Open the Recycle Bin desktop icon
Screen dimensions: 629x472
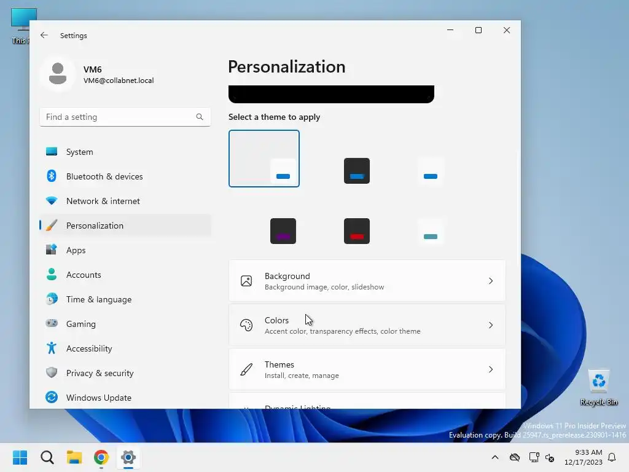(x=599, y=388)
